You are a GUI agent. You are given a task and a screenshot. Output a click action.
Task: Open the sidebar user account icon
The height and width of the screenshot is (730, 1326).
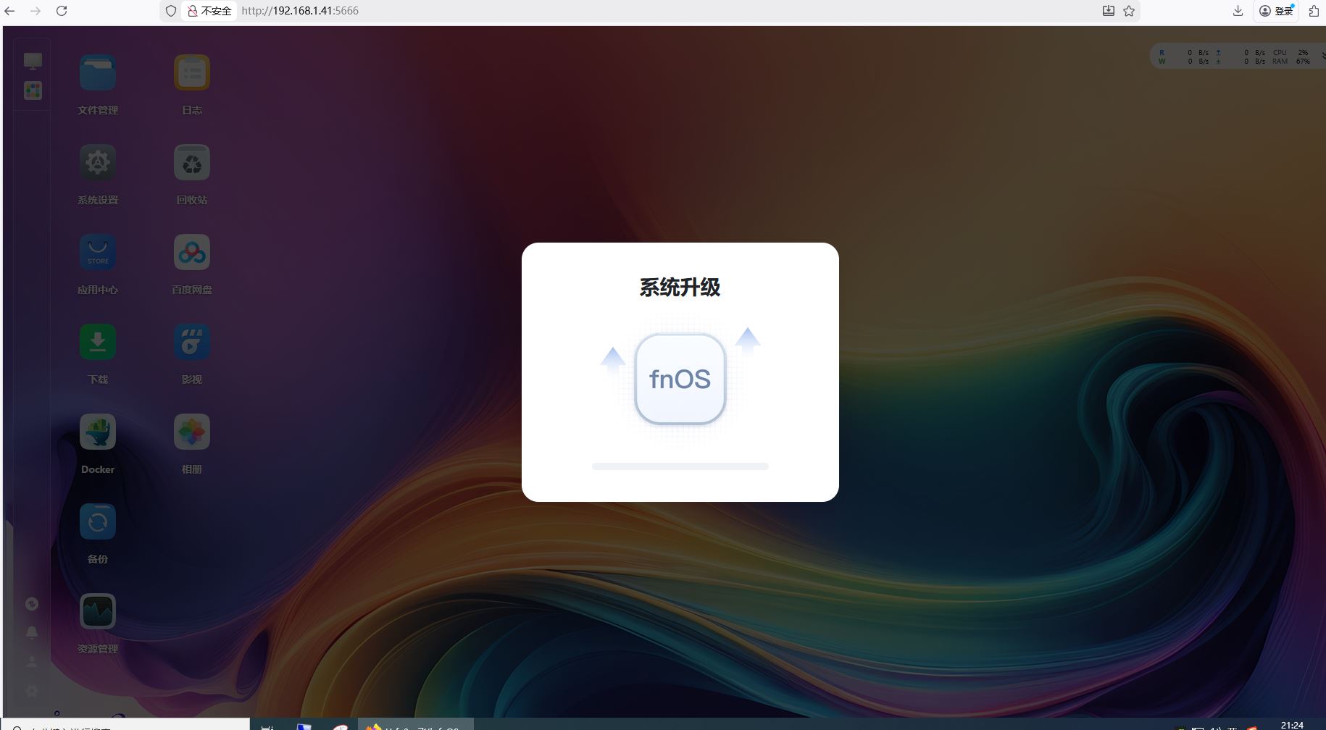point(32,662)
